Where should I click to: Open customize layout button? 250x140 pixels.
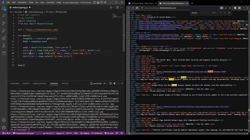pyautogui.click(x=105, y=2)
